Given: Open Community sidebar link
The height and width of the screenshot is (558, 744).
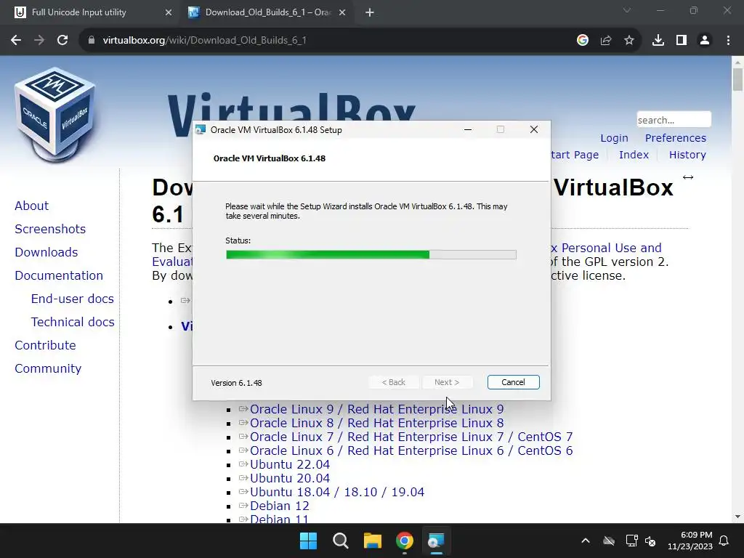Looking at the screenshot, I should click(x=48, y=368).
